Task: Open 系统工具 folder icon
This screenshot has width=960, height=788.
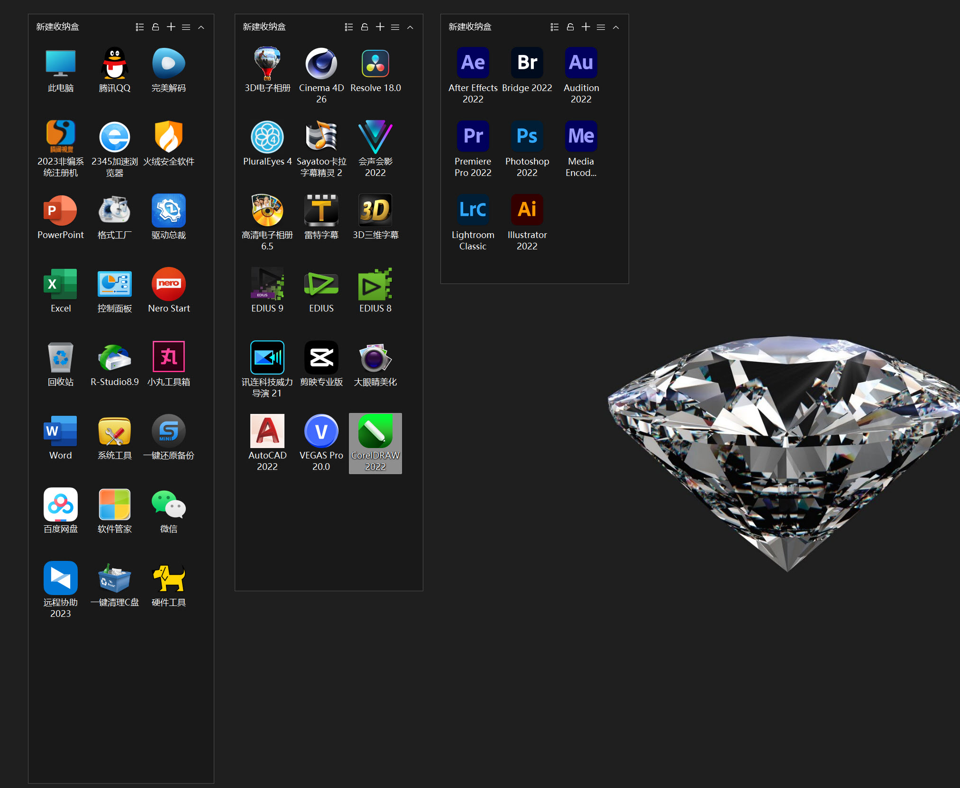Action: click(115, 431)
